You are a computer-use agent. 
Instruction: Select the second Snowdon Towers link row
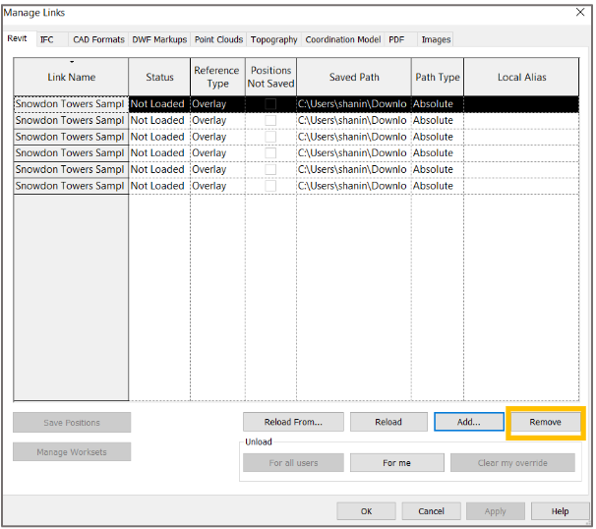pos(70,121)
